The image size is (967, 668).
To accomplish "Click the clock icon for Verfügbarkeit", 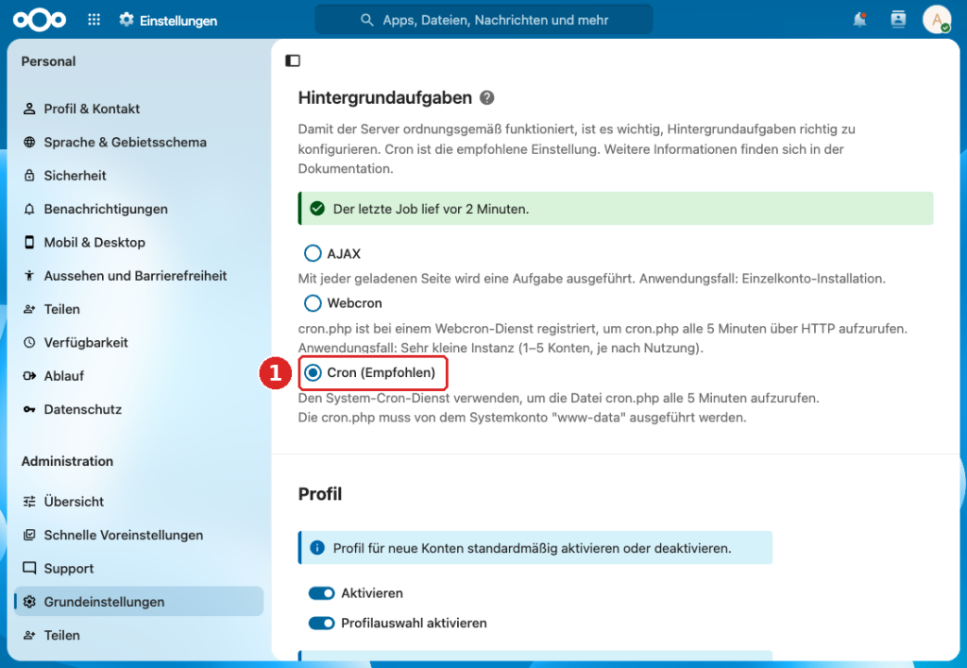I will (x=29, y=342).
